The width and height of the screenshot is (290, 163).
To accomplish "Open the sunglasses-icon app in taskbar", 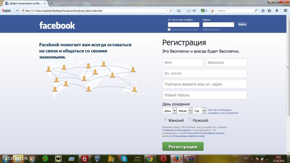I will 137,159.
